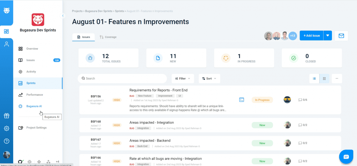Image resolution: width=357 pixels, height=166 pixels.
Task: Switch to card grid view
Action: (324, 78)
